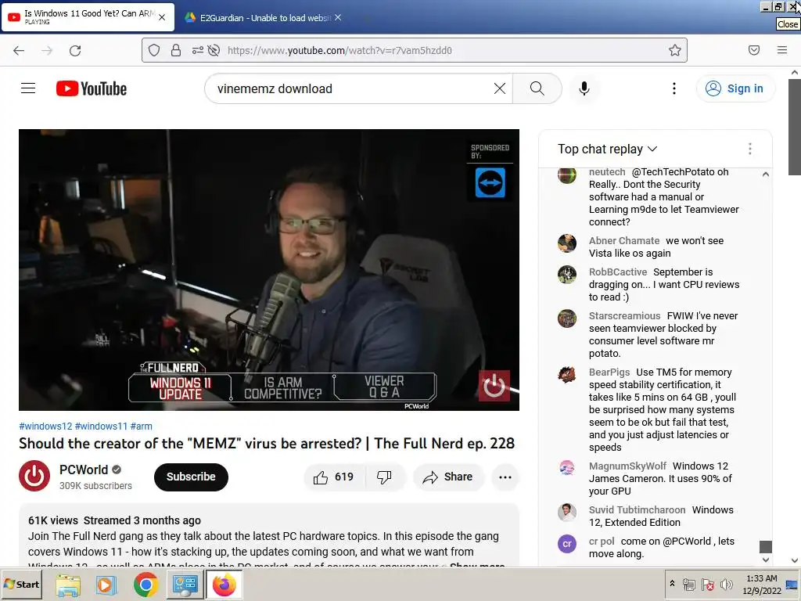The height and width of the screenshot is (601, 801).
Task: Click Starscreamious chat avatar
Action: click(x=567, y=318)
